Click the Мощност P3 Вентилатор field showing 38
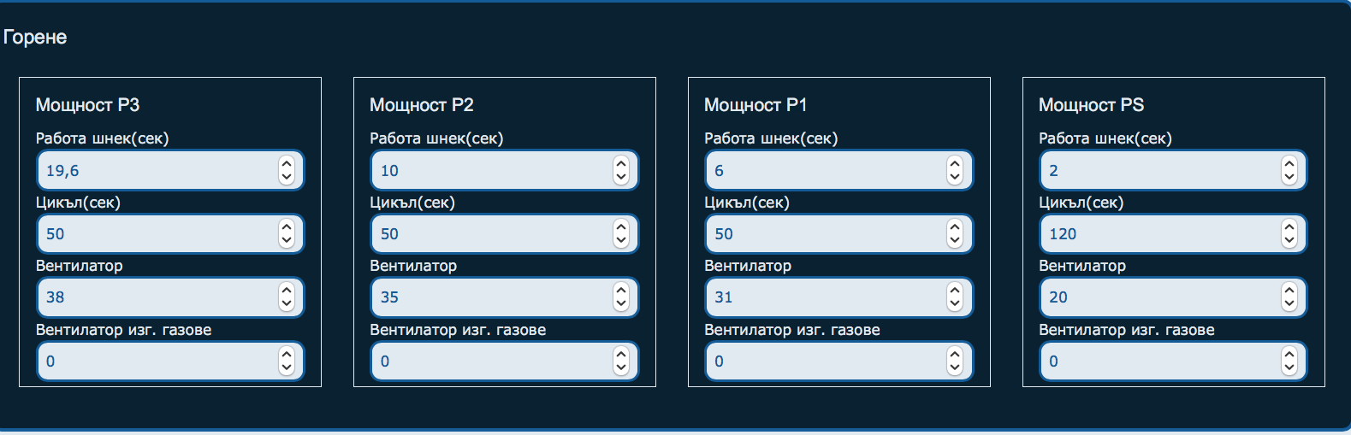The width and height of the screenshot is (1351, 435). pyautogui.click(x=154, y=297)
